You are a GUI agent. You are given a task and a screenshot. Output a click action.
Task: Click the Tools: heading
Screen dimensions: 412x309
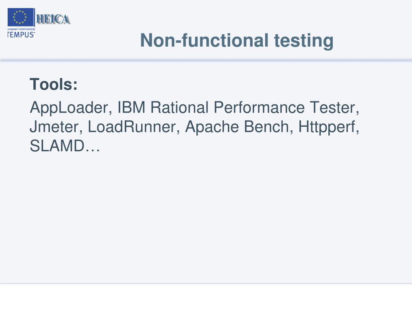pyautogui.click(x=54, y=84)
